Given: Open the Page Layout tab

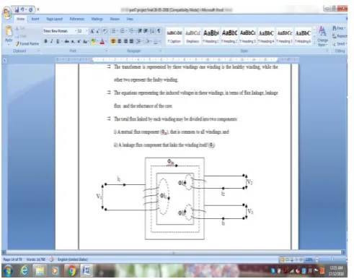Looking at the screenshot, I should [54, 19].
